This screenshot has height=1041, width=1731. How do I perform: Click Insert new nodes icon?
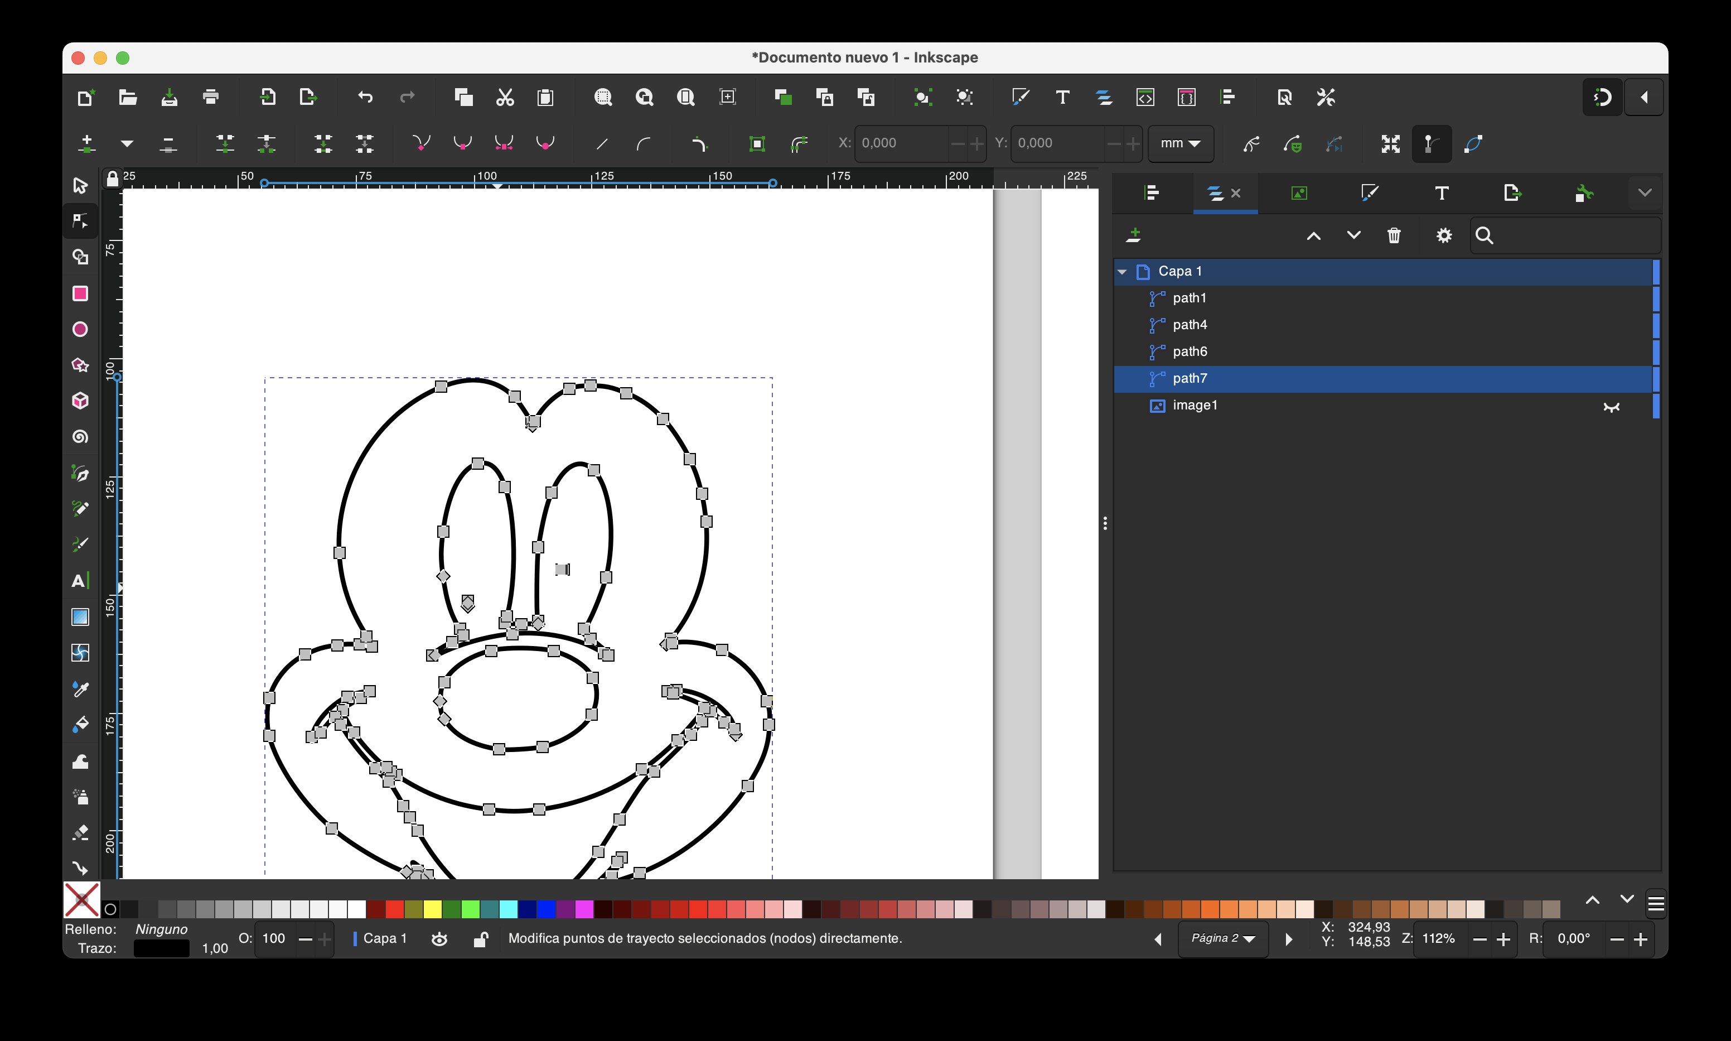[x=87, y=144]
